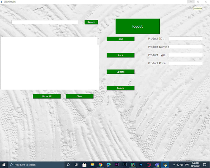Open Adobe Lightroom from the taskbar
210x168 pixels.
(125, 165)
